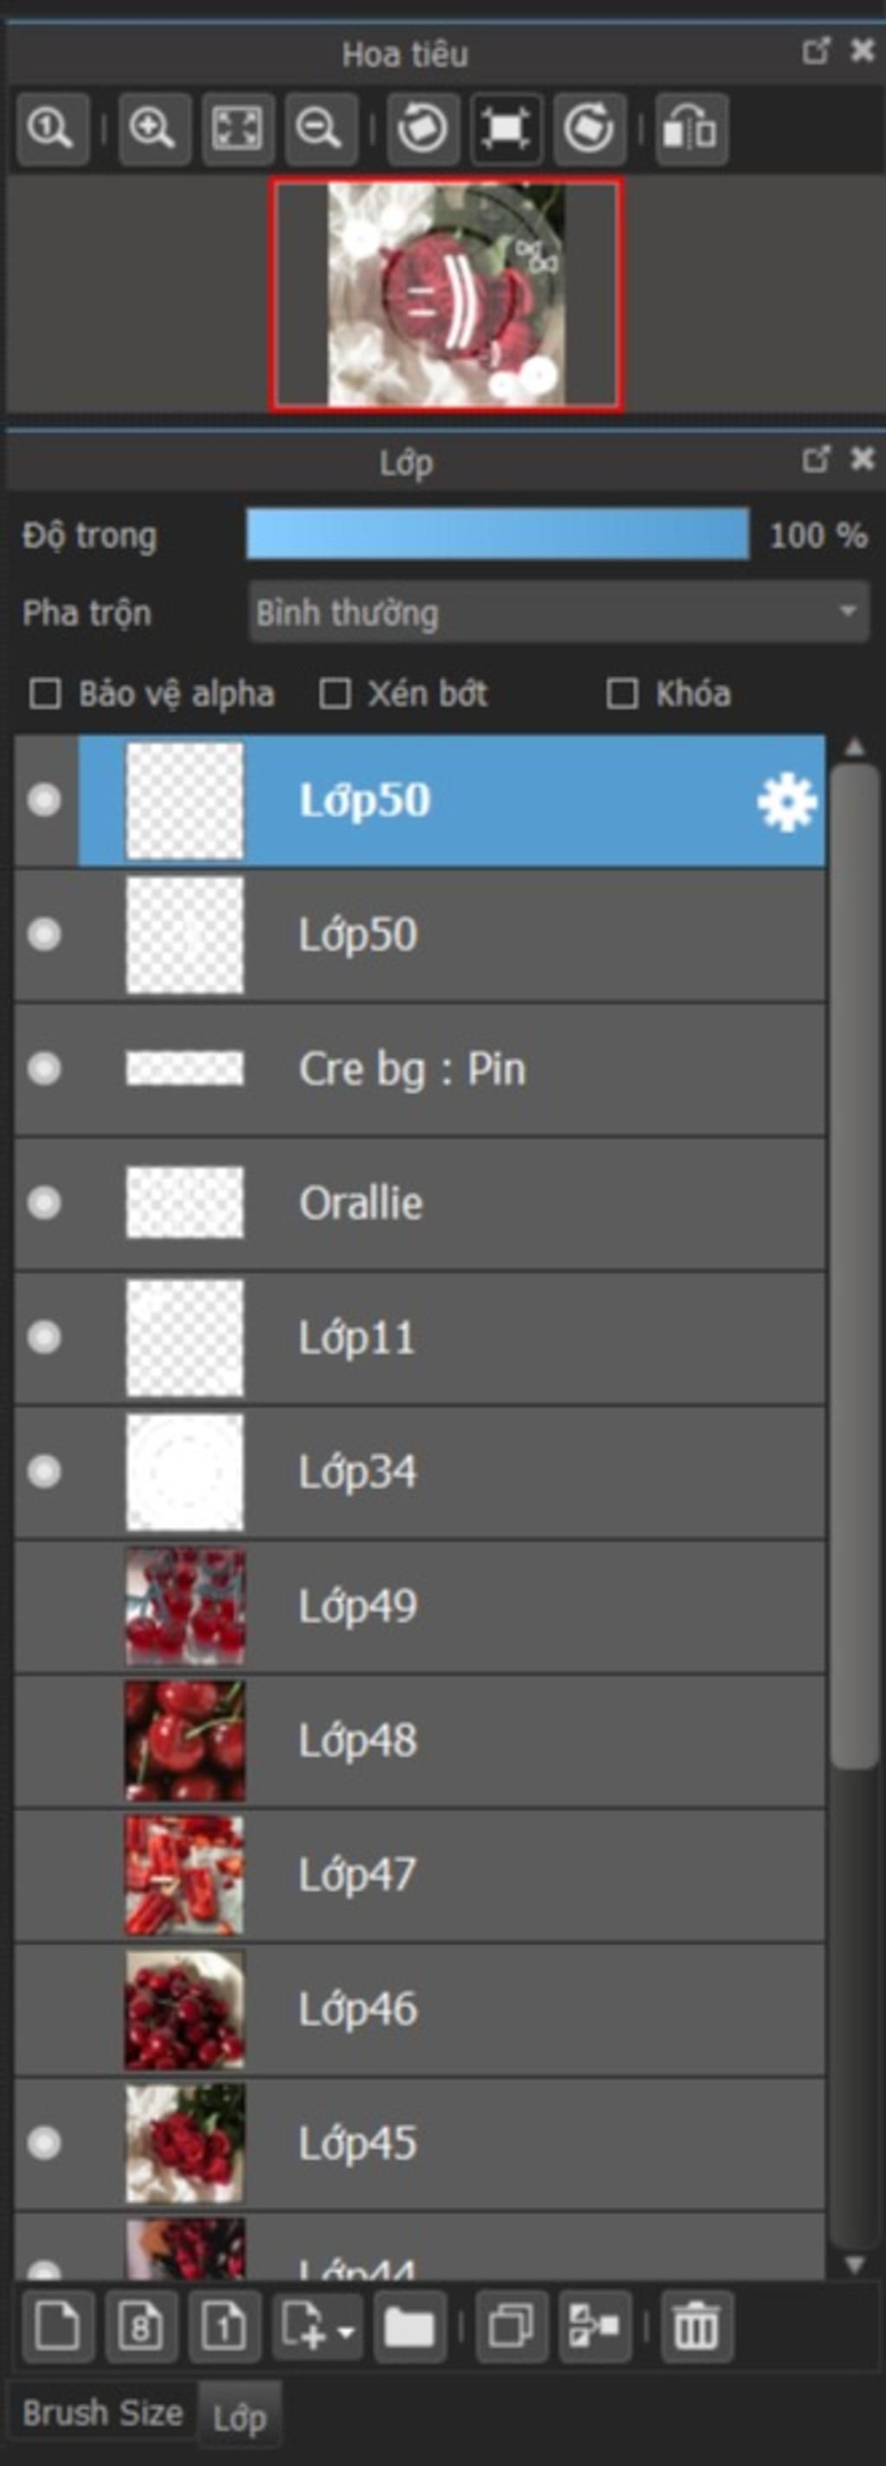
Task: Open the Pha trộn blend mode dropdown
Action: (x=559, y=613)
